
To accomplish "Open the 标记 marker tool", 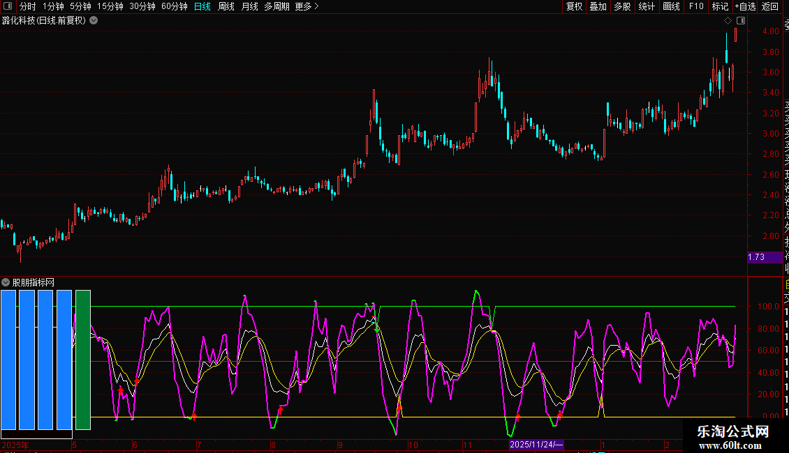I will click(x=720, y=6).
